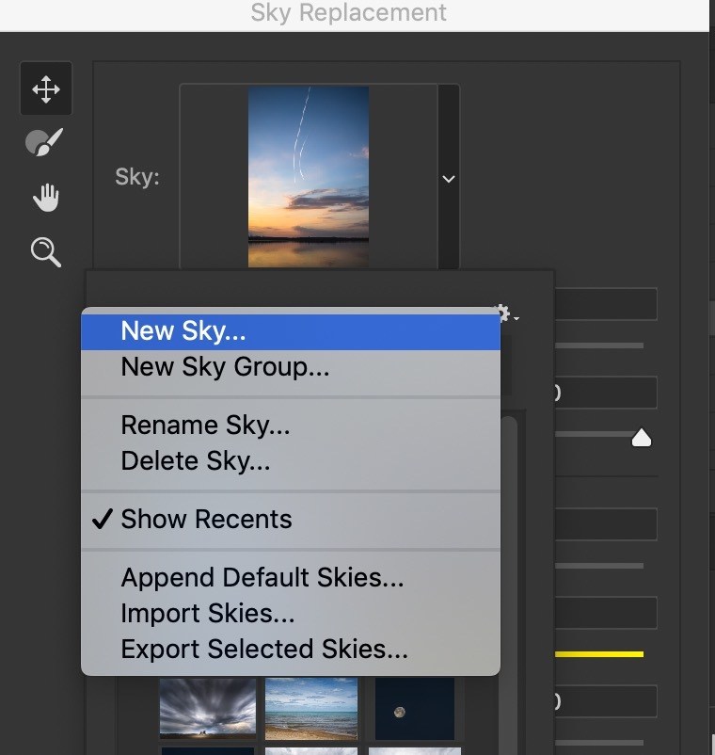The height and width of the screenshot is (755, 715).
Task: Choose the night moon sky thumbnail
Action: tap(414, 707)
